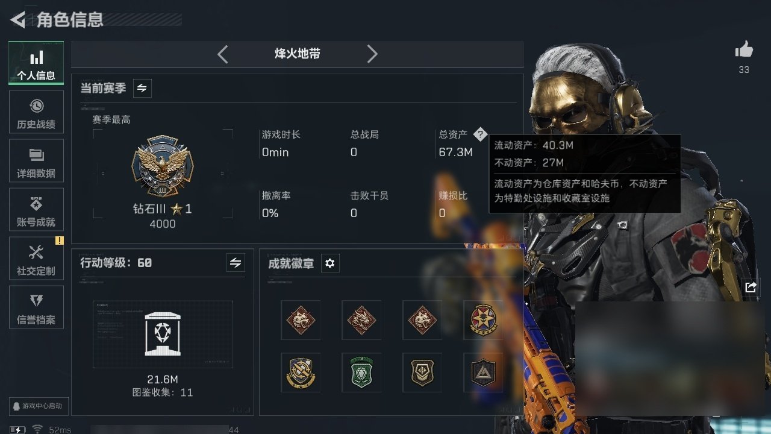Go back using the top-left arrow
This screenshot has height=434, width=771.
(x=17, y=19)
